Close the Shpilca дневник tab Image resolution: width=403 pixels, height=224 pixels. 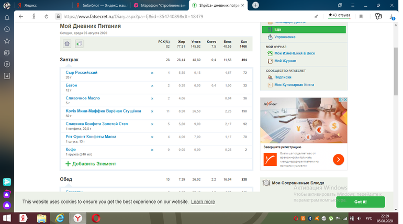[x=243, y=5]
